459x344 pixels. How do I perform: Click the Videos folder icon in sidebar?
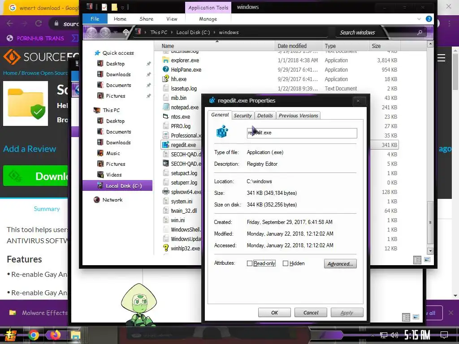(x=100, y=175)
